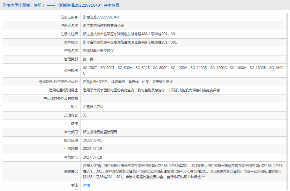
Task: Click the 无 value in 其他内容 row
Action: pos(85,115)
